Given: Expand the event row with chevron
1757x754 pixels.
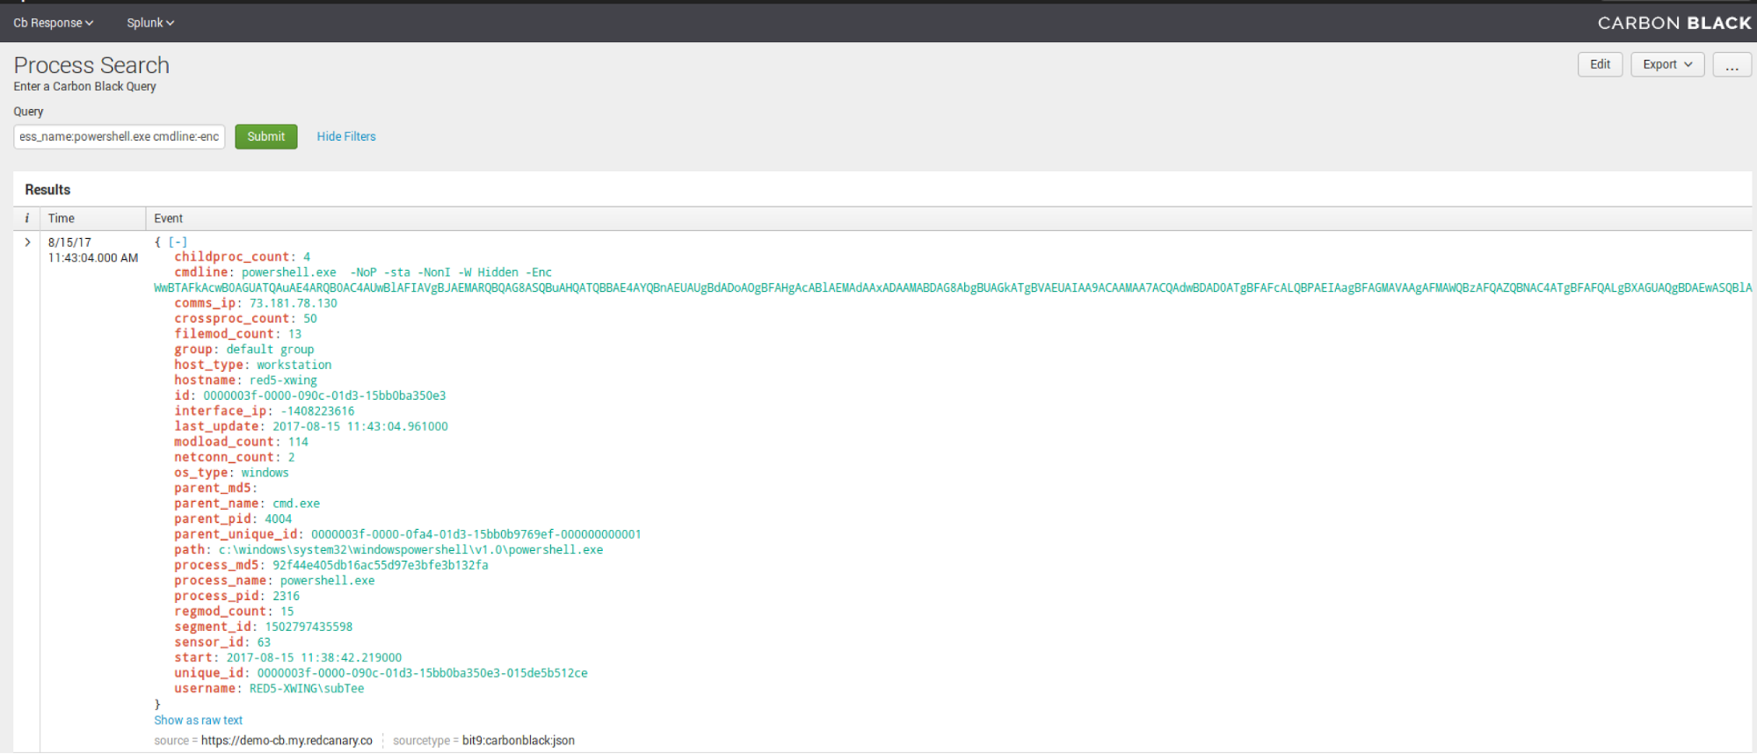Looking at the screenshot, I should (27, 243).
